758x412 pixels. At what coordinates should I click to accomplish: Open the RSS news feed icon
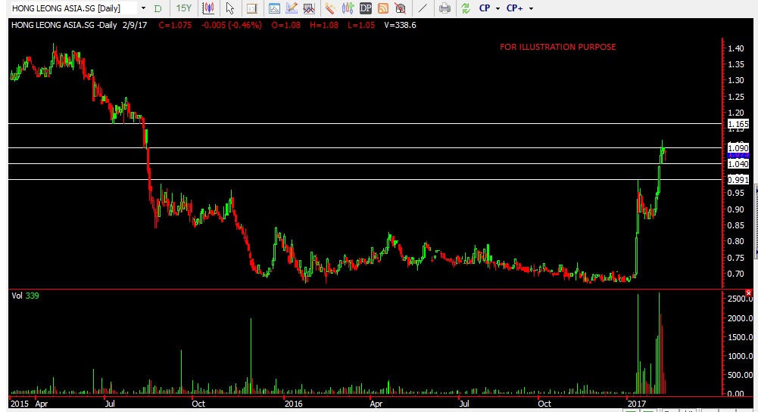[383, 8]
